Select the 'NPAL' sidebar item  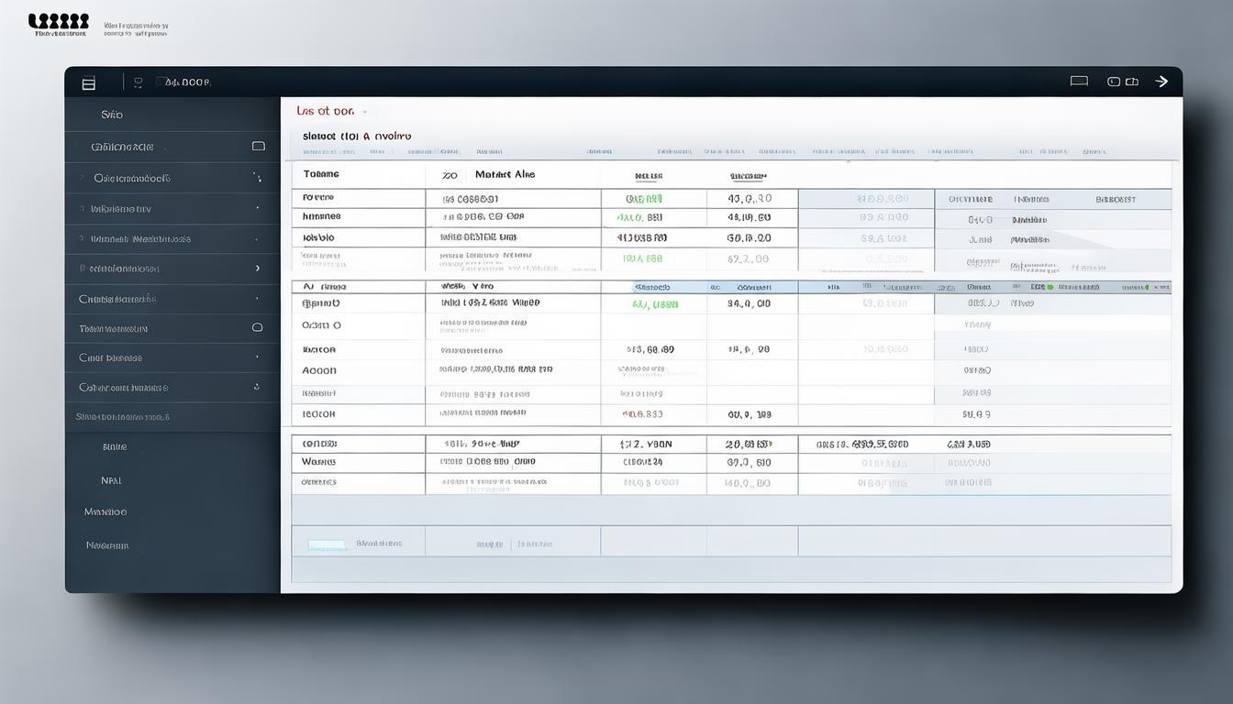coord(111,480)
